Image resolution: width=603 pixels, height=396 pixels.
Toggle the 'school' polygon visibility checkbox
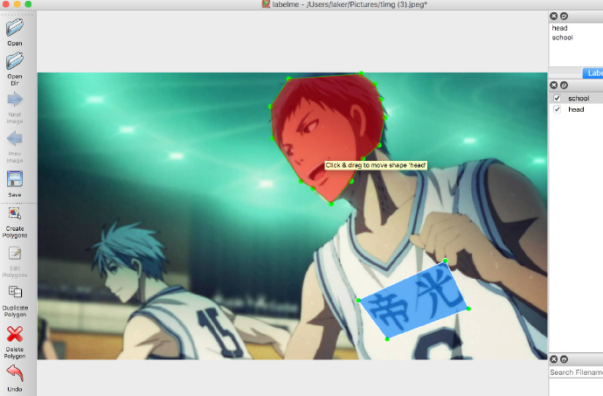pyautogui.click(x=557, y=98)
